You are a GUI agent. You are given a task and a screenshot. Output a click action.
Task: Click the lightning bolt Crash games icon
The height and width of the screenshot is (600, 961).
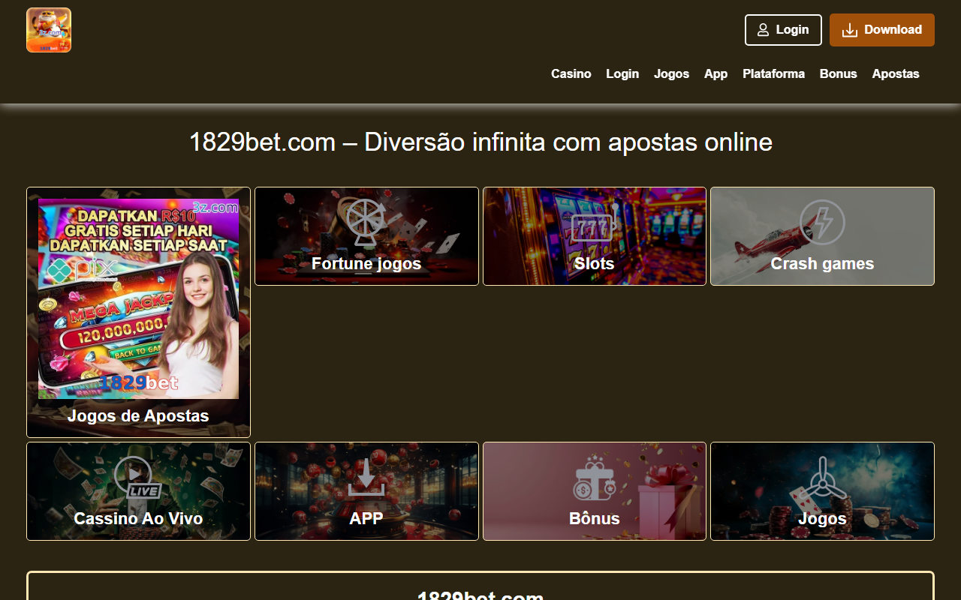(x=822, y=222)
